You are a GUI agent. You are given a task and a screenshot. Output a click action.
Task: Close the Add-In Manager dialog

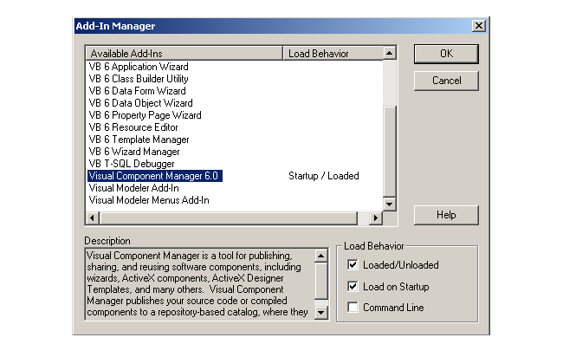coord(479,26)
